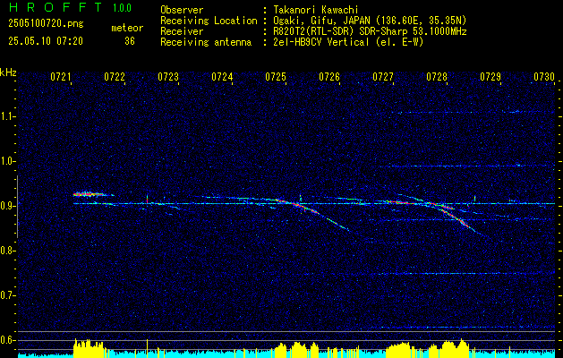Click time marker 0730
The height and width of the screenshot is (358, 563).
544,77
